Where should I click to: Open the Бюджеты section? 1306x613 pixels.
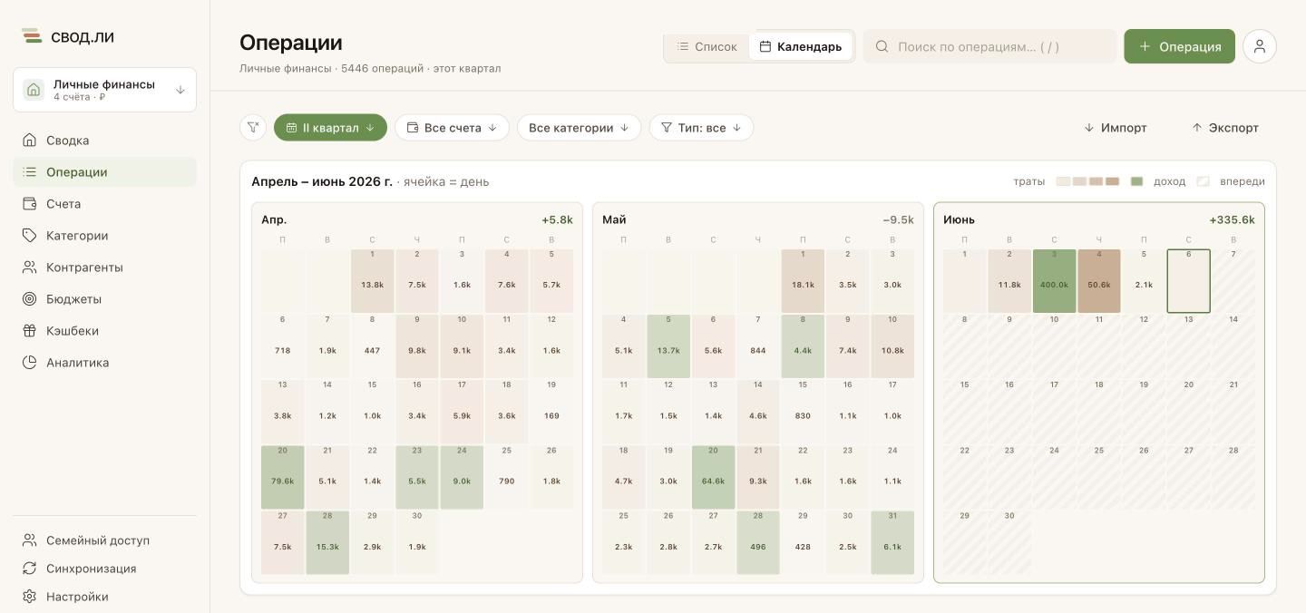pyautogui.click(x=104, y=299)
